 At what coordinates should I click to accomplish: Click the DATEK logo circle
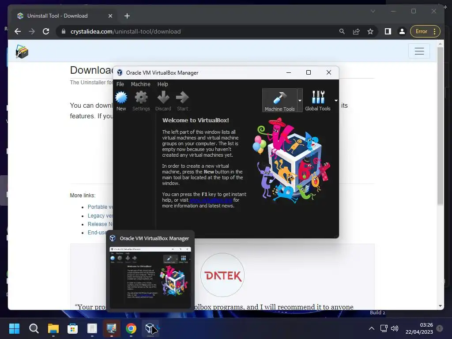pos(222,275)
